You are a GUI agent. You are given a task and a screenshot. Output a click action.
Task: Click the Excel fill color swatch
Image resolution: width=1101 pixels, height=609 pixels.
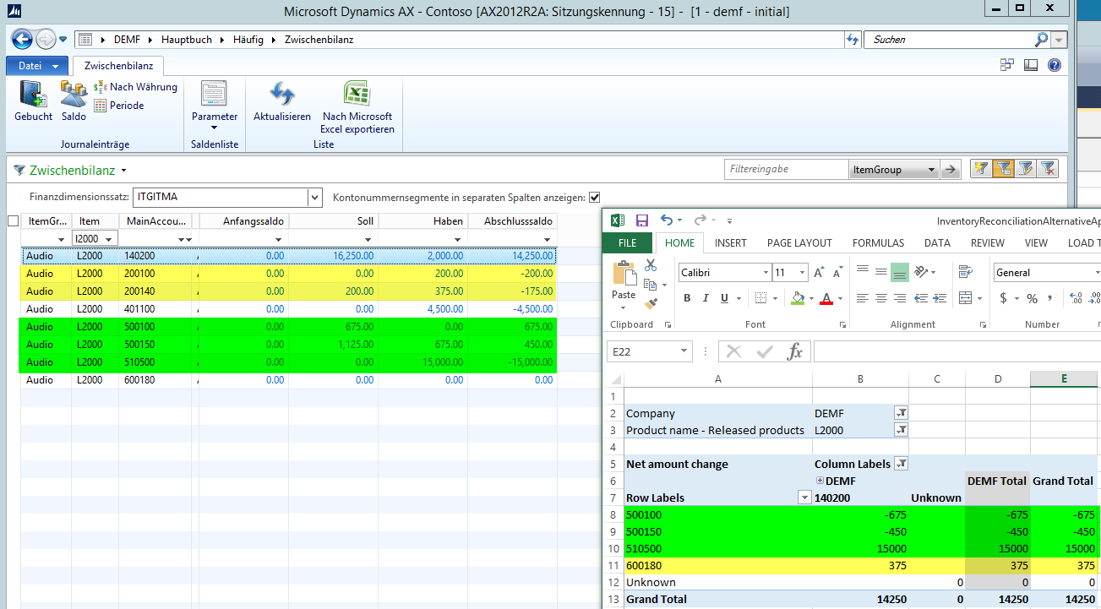click(x=796, y=298)
